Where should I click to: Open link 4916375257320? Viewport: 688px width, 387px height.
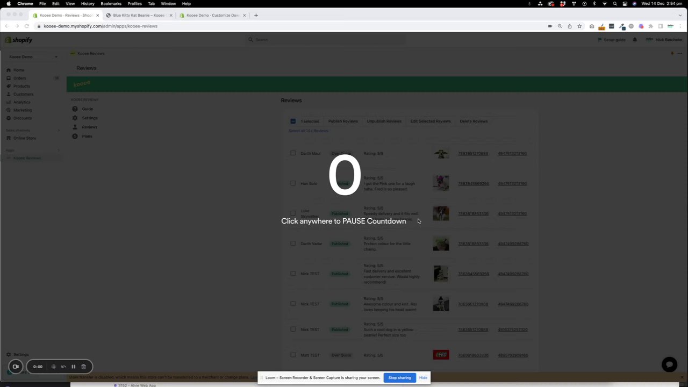click(513, 329)
